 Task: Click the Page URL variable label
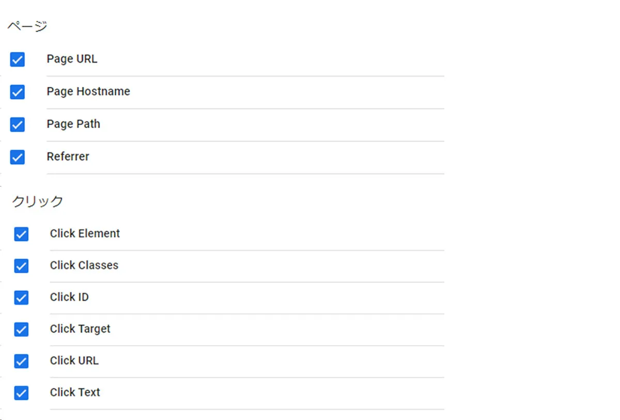[72, 59]
